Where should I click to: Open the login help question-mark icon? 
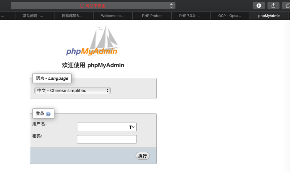coord(48,114)
